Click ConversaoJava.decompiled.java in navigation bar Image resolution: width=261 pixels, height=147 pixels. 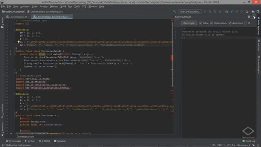[x=44, y=12]
